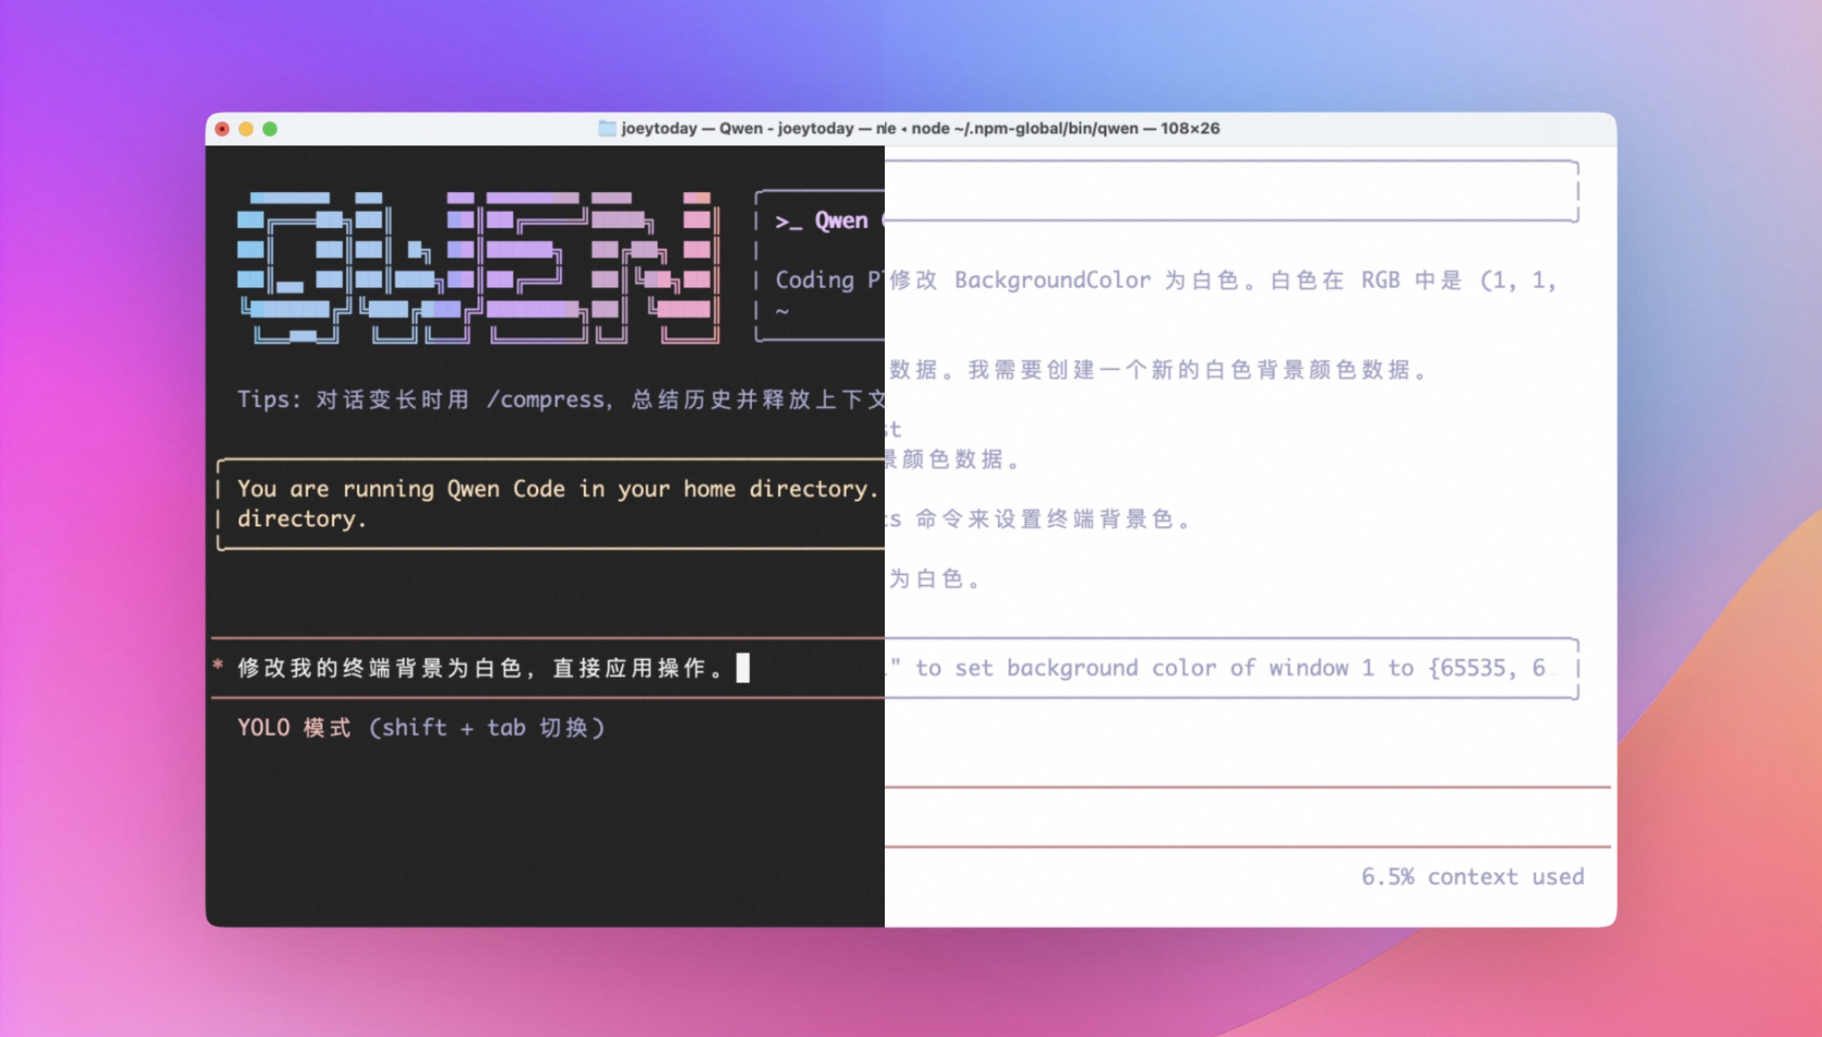
Task: Click the white block text cursor
Action: point(743,668)
